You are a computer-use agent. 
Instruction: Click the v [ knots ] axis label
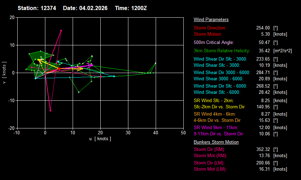point(4,73)
